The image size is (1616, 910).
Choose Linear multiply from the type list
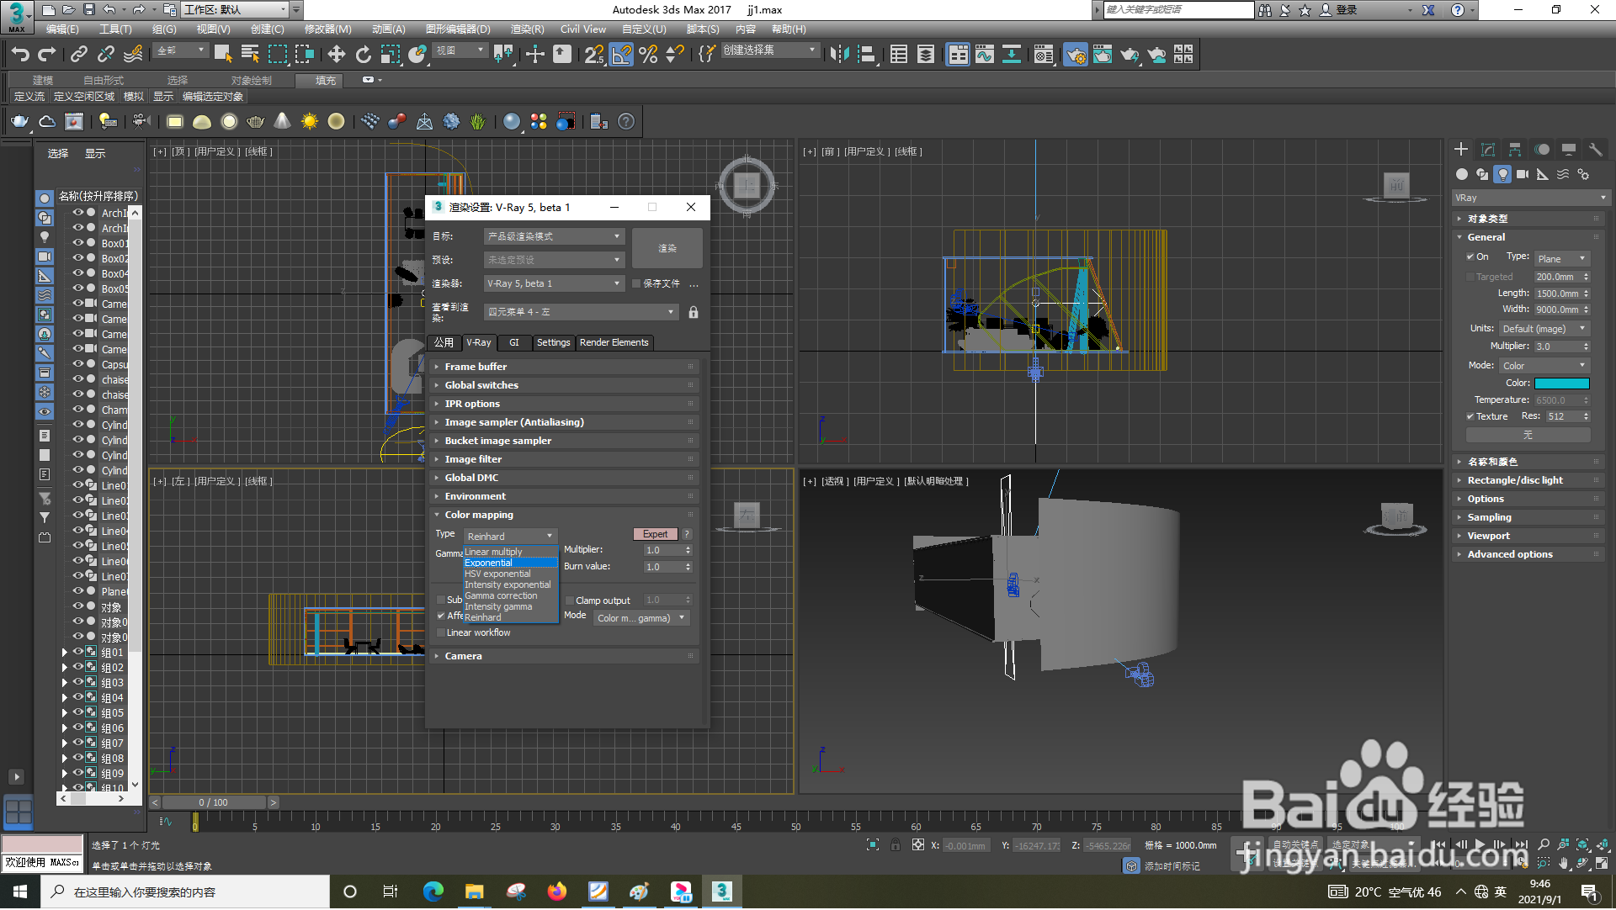coord(511,553)
